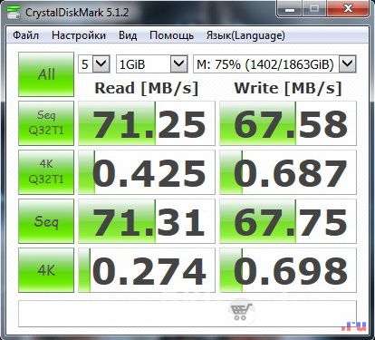Run the 4K benchmark
The height and width of the screenshot is (340, 375).
[46, 270]
